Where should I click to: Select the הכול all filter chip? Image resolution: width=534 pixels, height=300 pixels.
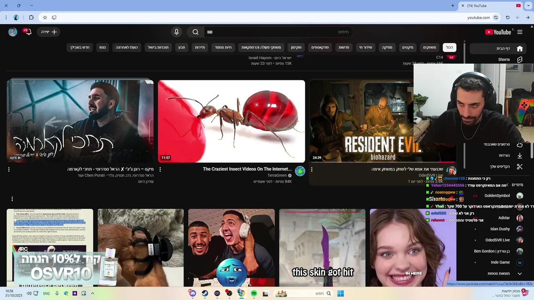449,47
